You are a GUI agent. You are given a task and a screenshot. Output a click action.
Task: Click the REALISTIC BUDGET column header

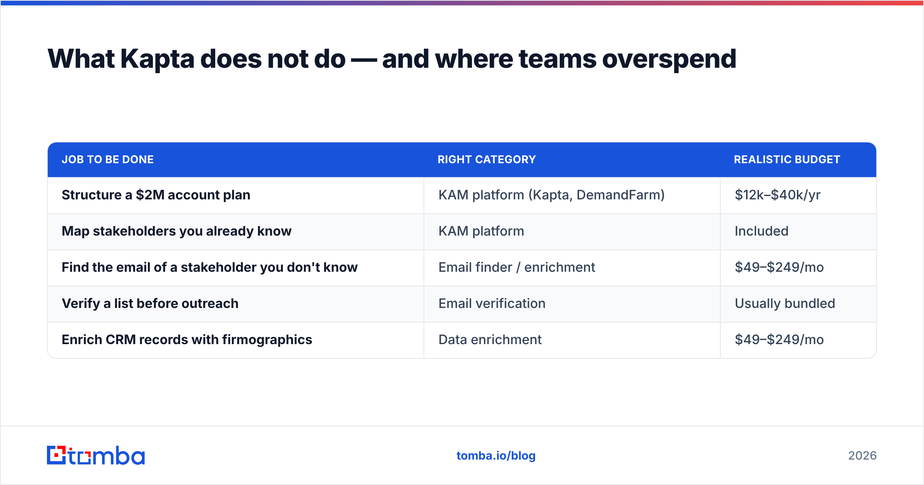tap(787, 159)
